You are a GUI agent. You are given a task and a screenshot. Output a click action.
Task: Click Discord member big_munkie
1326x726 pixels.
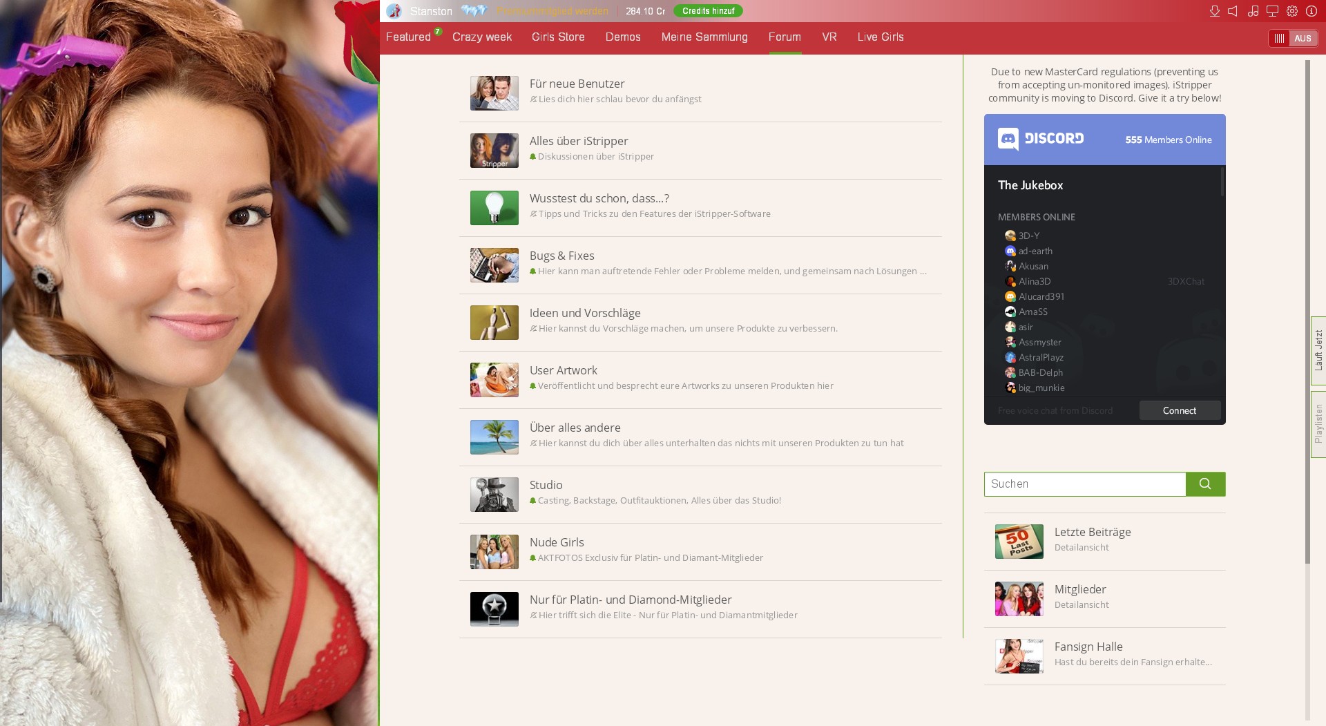[1035, 388]
